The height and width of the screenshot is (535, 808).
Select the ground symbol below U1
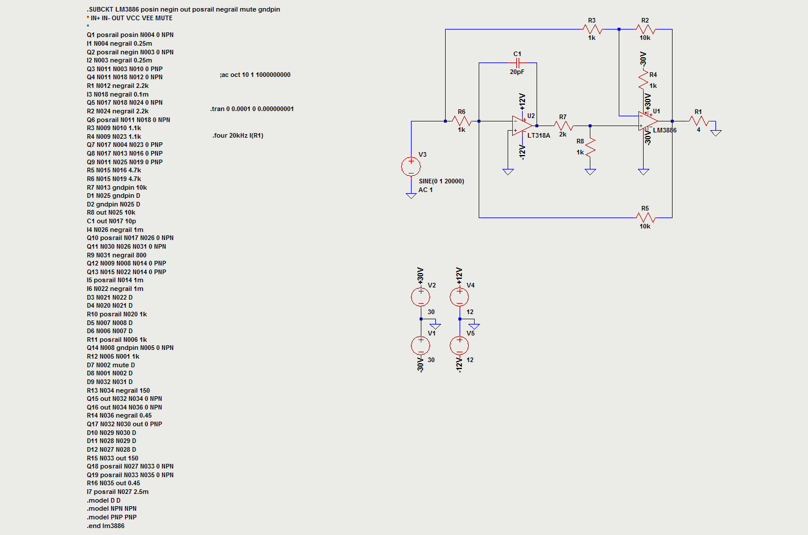644,172
